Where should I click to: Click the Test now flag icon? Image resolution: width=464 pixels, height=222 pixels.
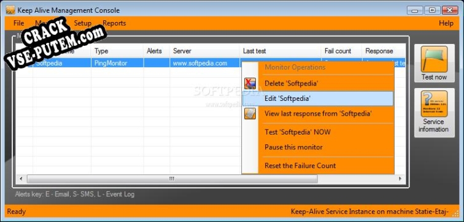(x=434, y=59)
